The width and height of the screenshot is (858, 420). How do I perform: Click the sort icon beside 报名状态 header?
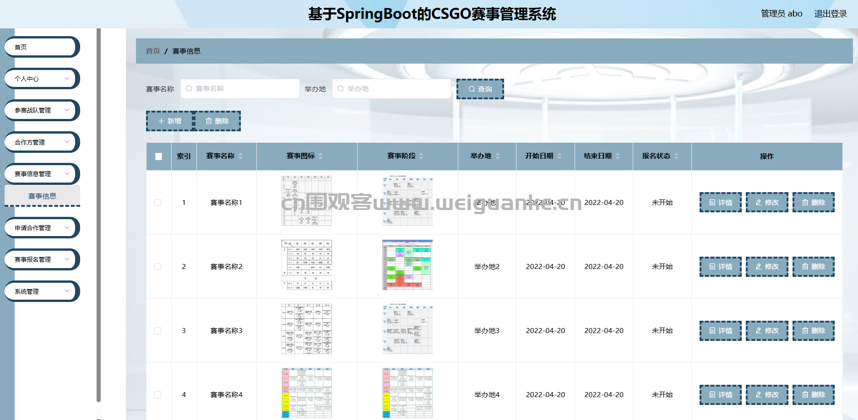[x=676, y=156]
